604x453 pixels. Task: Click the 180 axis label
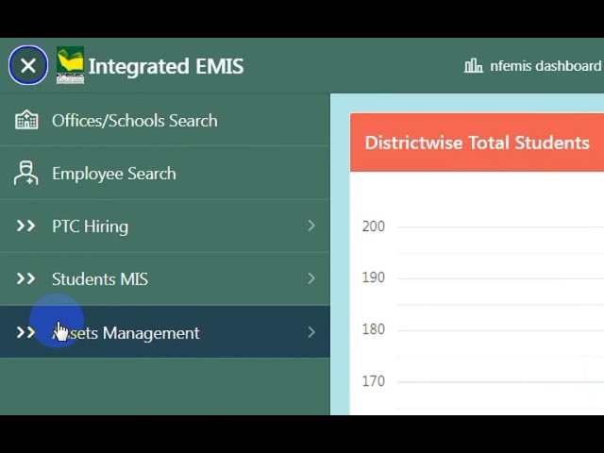coord(374,329)
